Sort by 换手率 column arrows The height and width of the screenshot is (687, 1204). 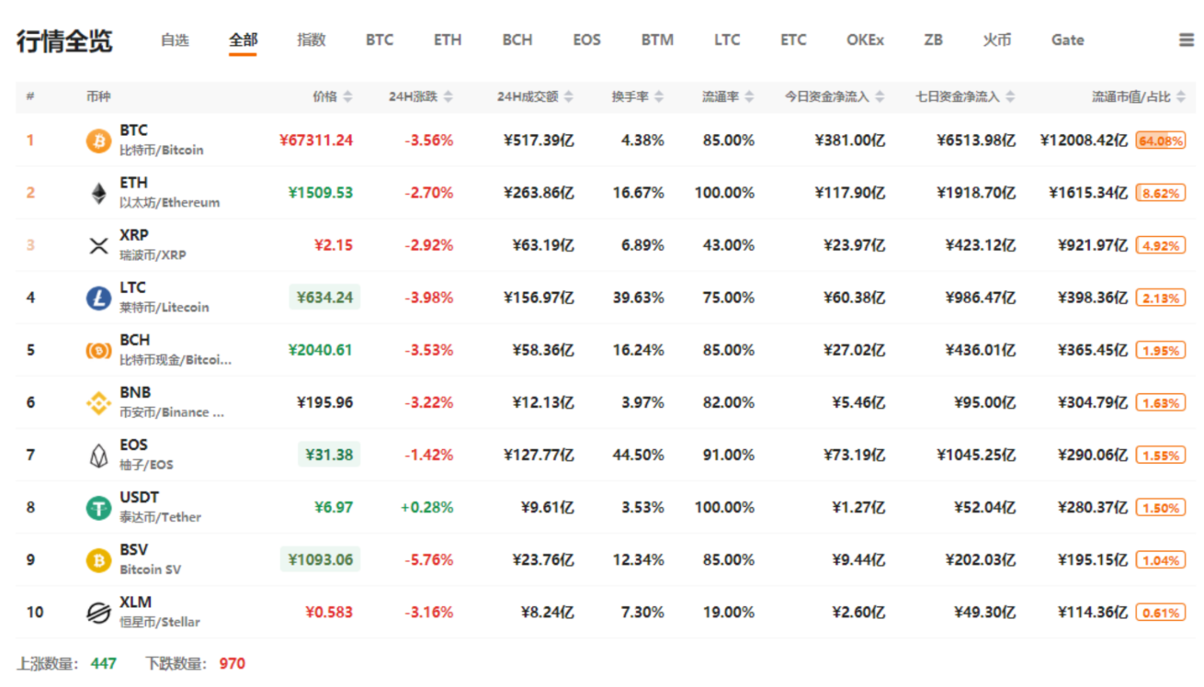pos(659,96)
